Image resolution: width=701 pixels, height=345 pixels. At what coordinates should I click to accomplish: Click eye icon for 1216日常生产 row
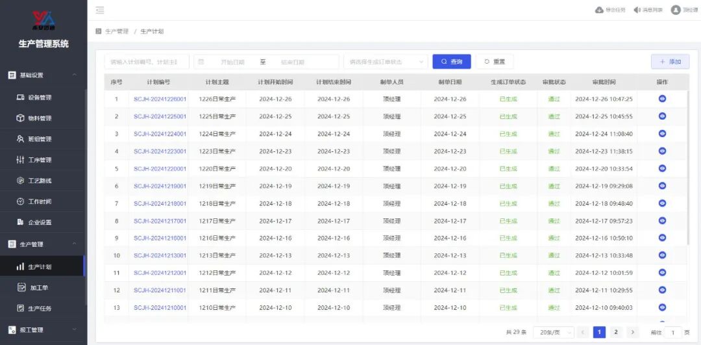662,238
